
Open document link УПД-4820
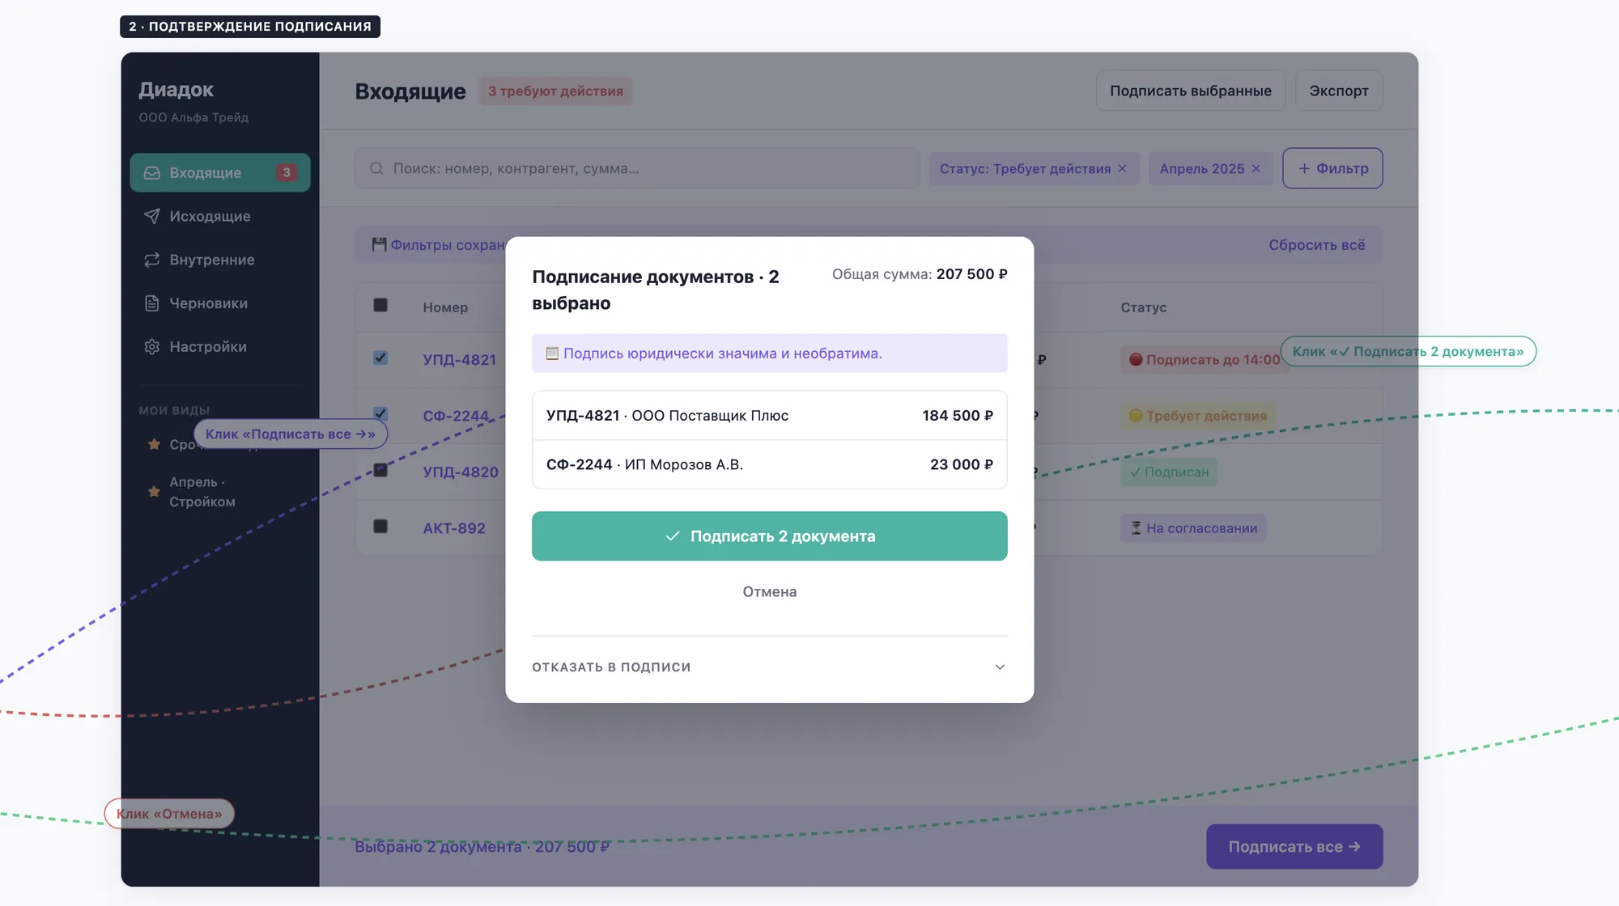click(461, 472)
